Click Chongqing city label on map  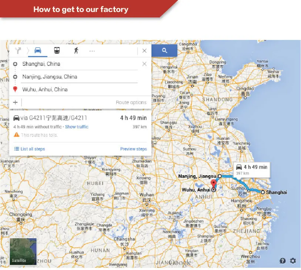(20, 217)
